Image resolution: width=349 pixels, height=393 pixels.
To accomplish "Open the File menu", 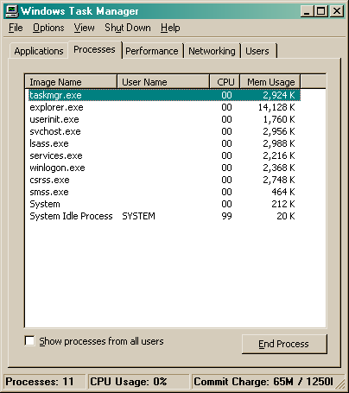I will click(x=16, y=28).
